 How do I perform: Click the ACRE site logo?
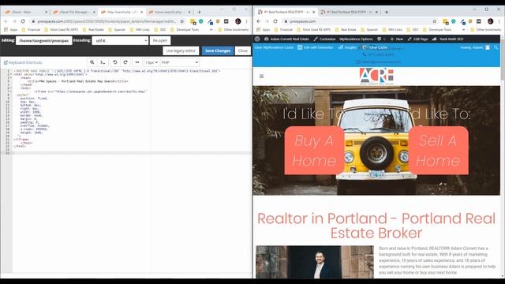[376, 77]
